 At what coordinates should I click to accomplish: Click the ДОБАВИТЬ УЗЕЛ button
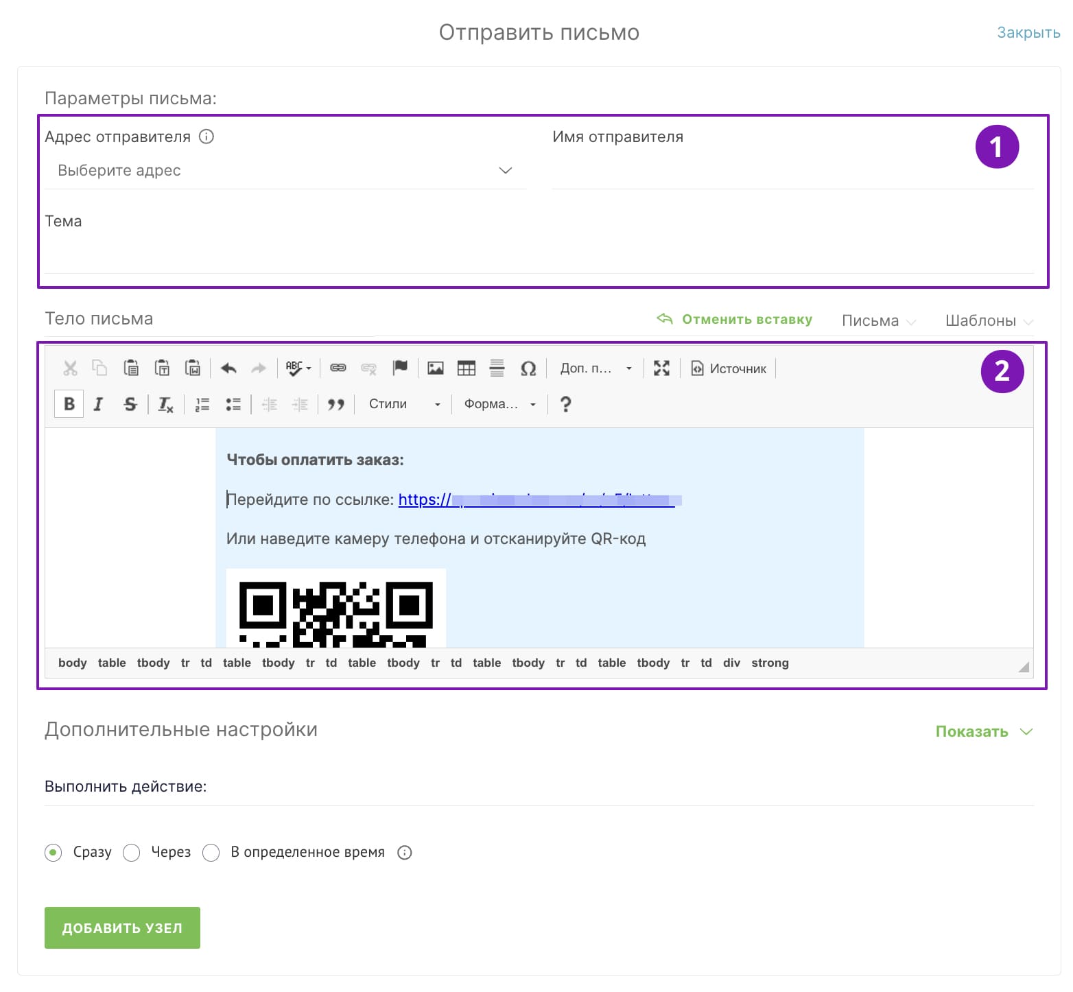click(122, 928)
